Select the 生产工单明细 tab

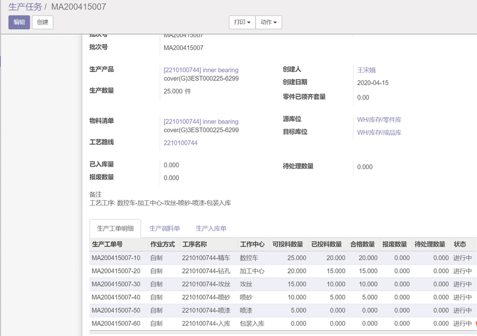click(115, 229)
